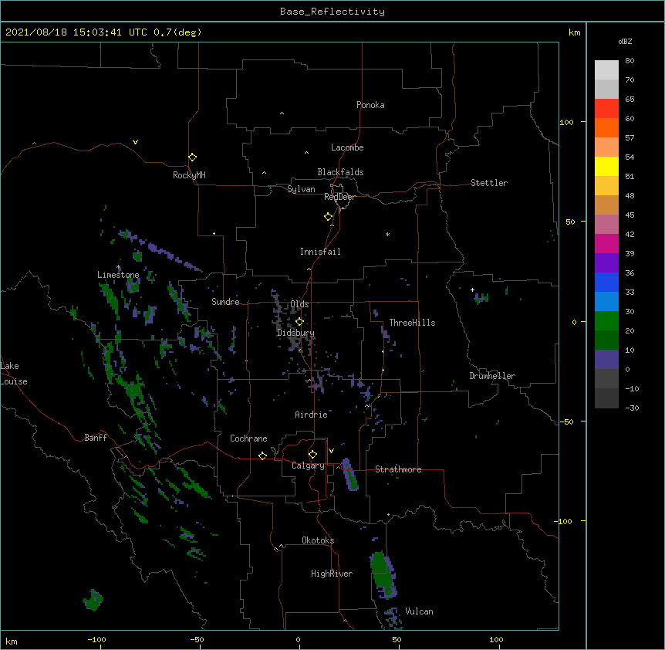Click the white caret marker below Innisfail

coord(309,269)
